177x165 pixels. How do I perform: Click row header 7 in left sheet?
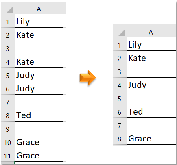click(8, 101)
